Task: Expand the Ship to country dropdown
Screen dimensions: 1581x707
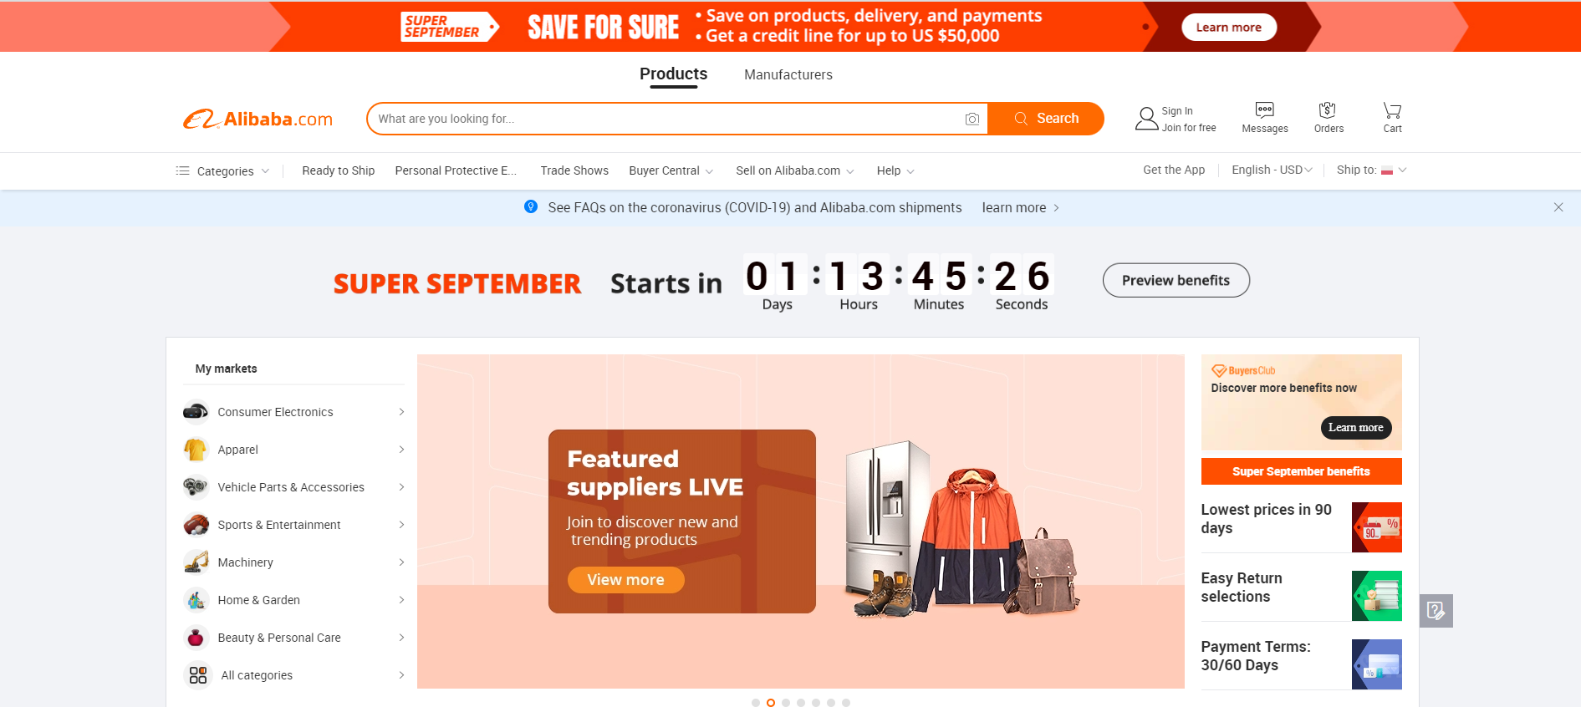Action: click(1371, 170)
